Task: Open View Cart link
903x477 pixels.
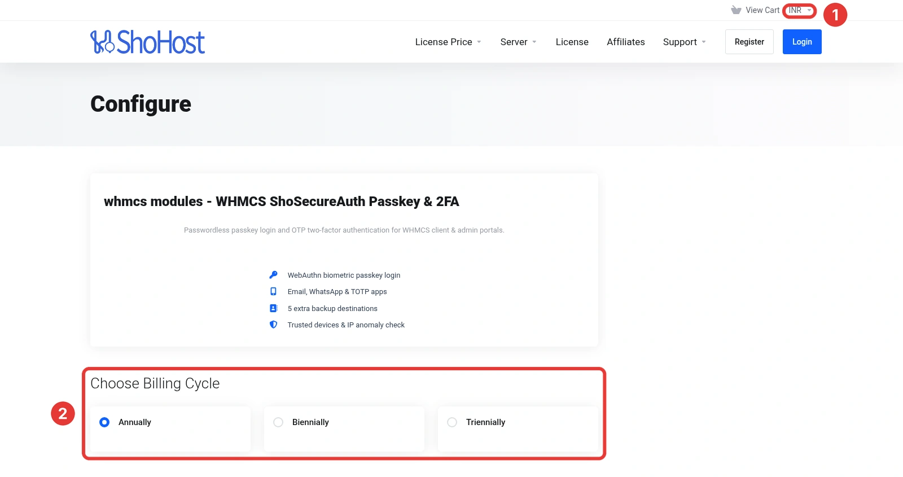Action: 762,10
